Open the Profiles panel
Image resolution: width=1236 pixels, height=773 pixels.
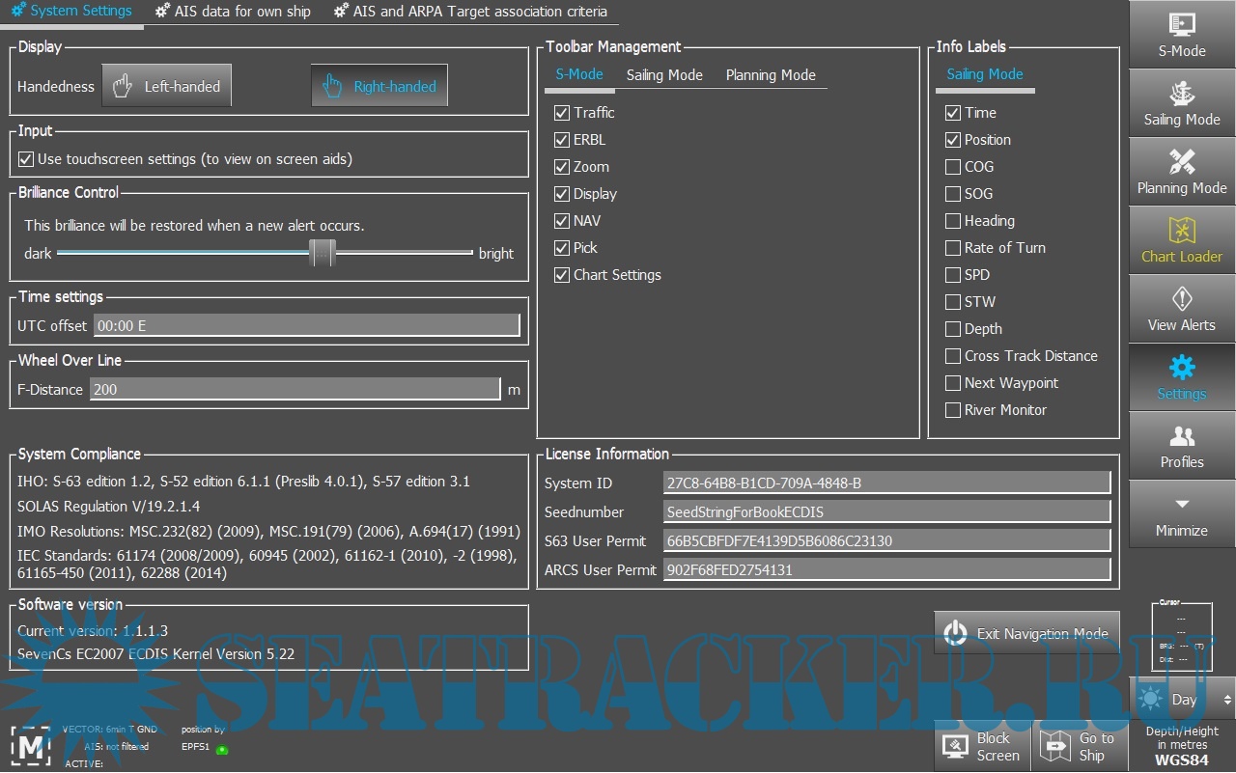click(1181, 447)
